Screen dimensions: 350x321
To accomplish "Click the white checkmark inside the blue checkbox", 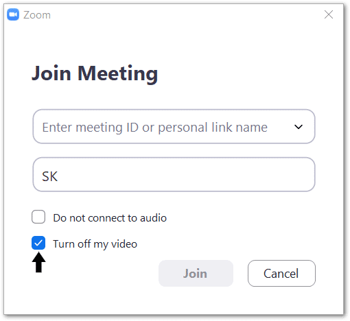I will tap(38, 243).
